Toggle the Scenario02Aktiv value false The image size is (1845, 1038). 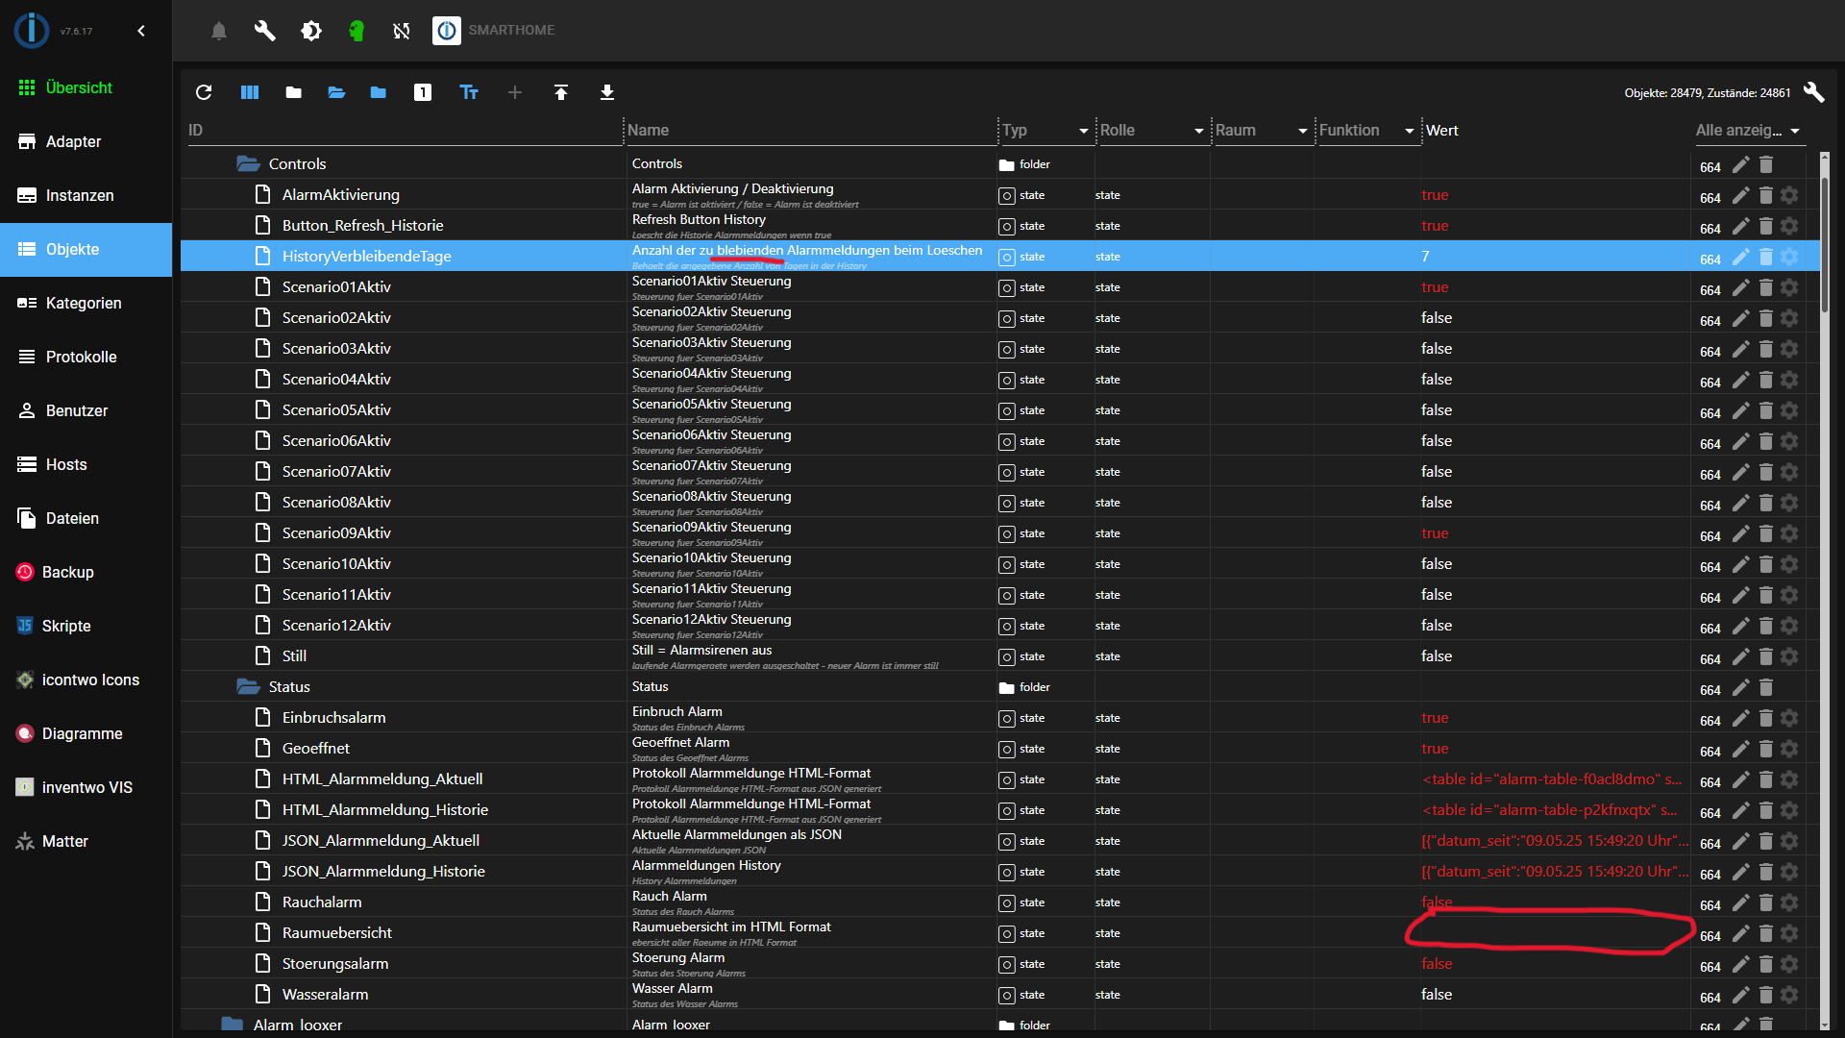coord(1437,318)
